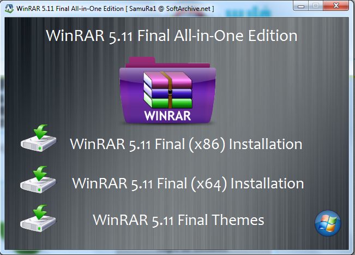Open WinRAR 5.11 Final Themes
This screenshot has width=355, height=255.
[x=178, y=220]
